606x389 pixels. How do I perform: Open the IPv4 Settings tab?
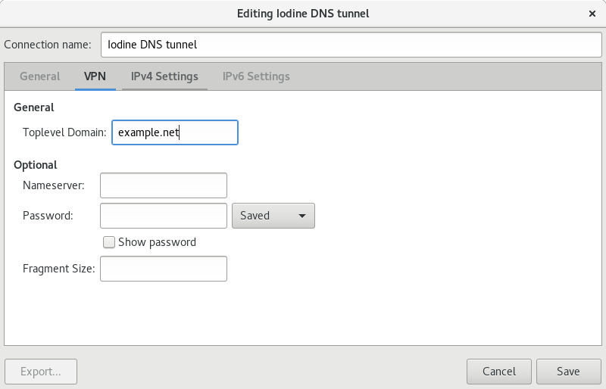[x=164, y=76]
